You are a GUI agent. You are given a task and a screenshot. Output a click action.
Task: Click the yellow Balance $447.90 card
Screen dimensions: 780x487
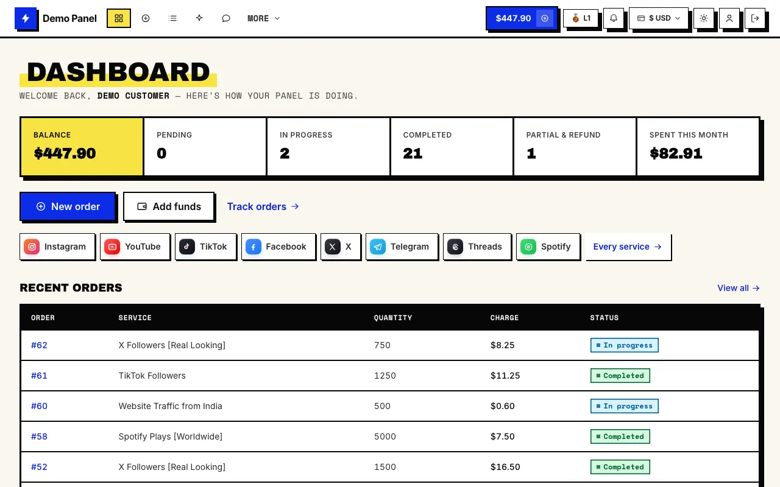coord(82,147)
